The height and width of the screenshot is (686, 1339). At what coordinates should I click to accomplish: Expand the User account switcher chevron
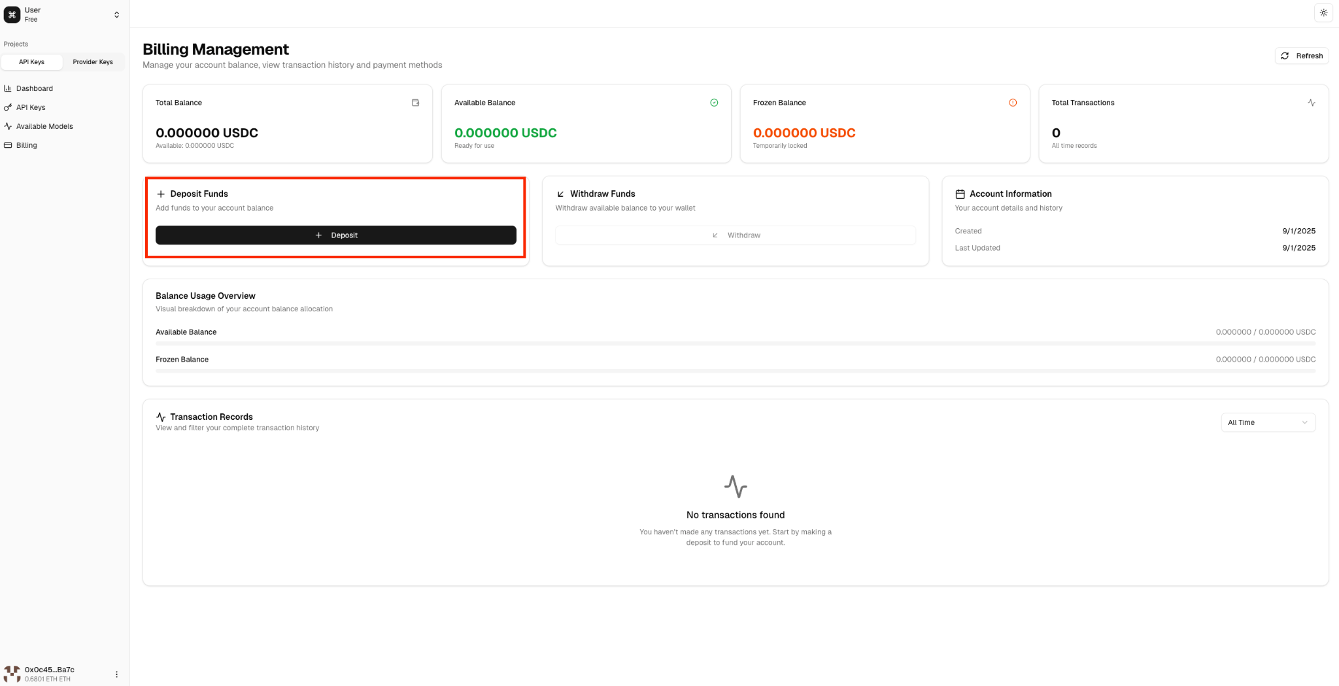point(116,14)
